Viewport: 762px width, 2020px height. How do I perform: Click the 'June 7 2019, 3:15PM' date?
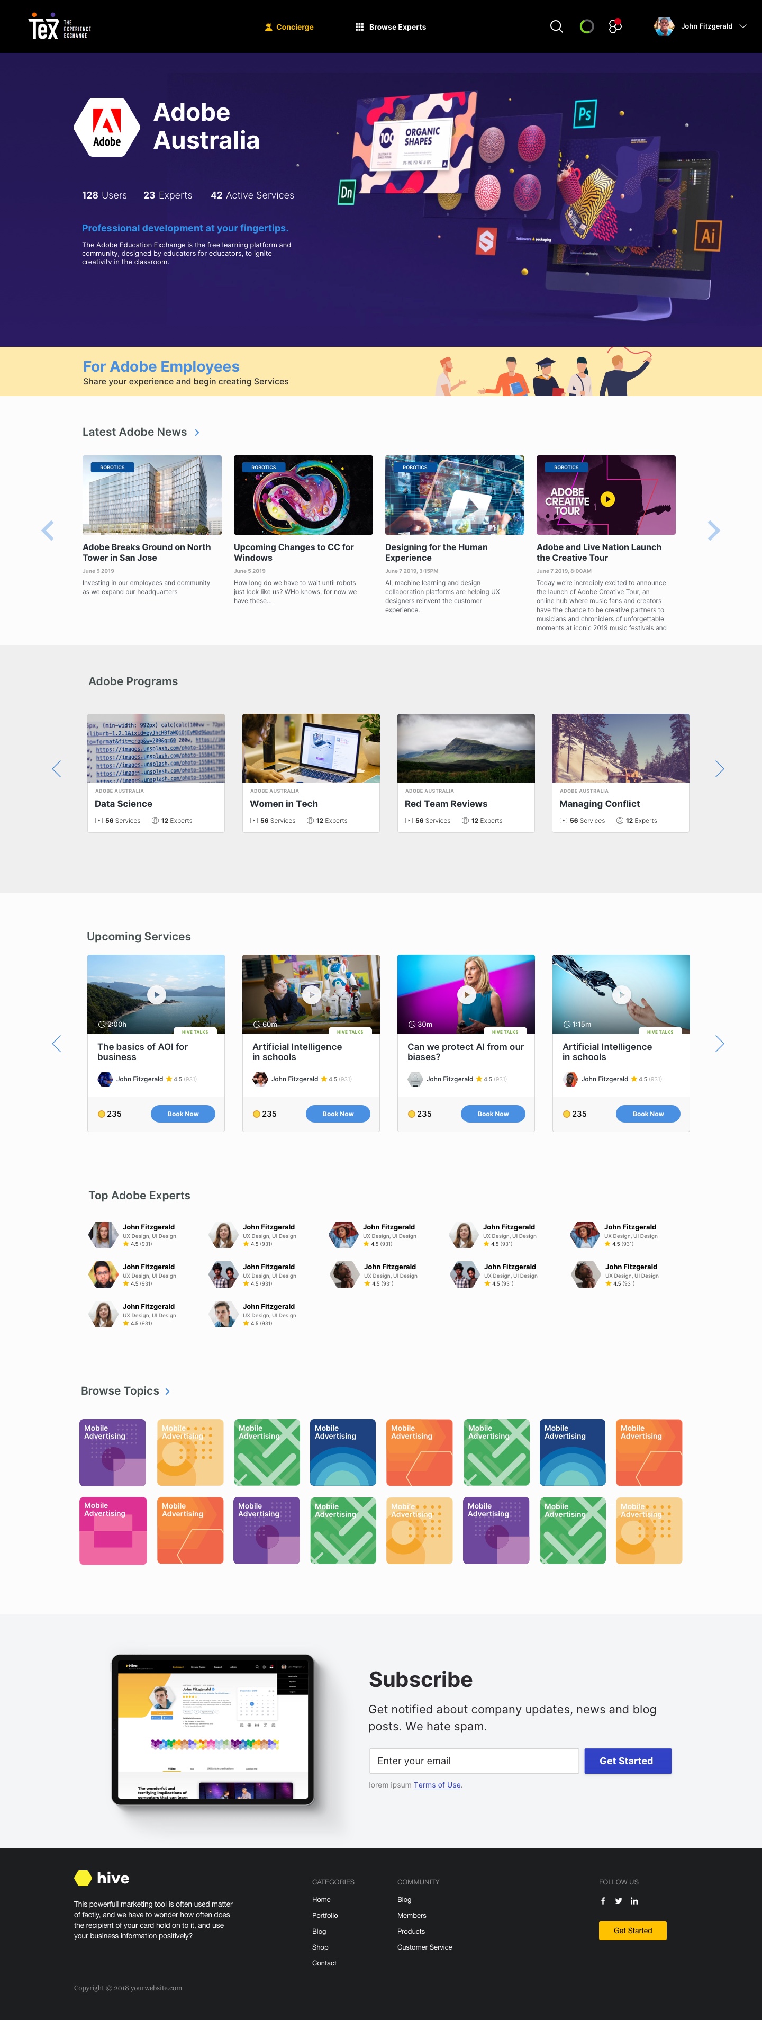tap(412, 571)
